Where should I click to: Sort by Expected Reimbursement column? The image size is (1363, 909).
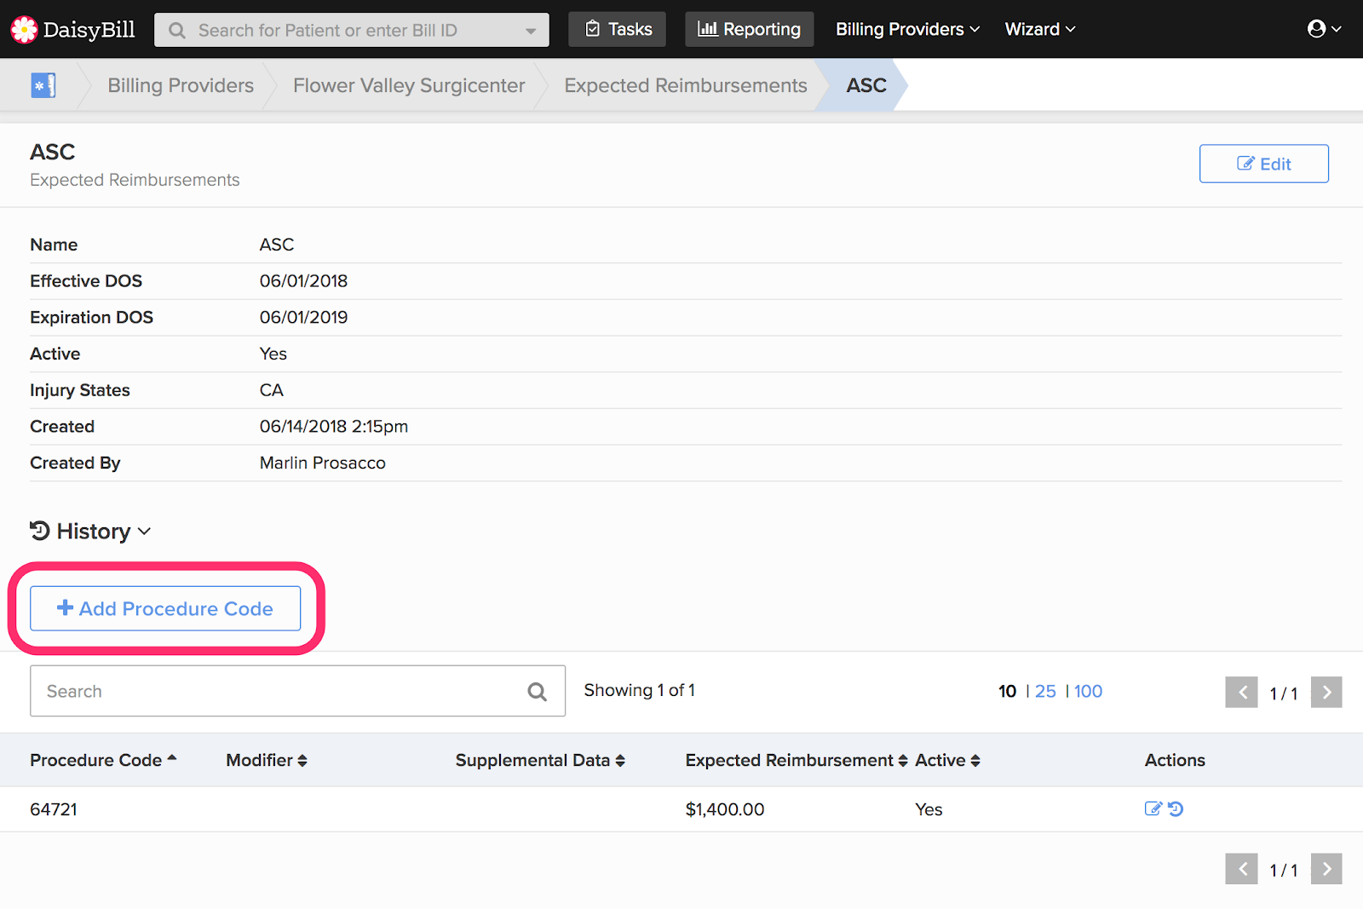pyautogui.click(x=797, y=760)
